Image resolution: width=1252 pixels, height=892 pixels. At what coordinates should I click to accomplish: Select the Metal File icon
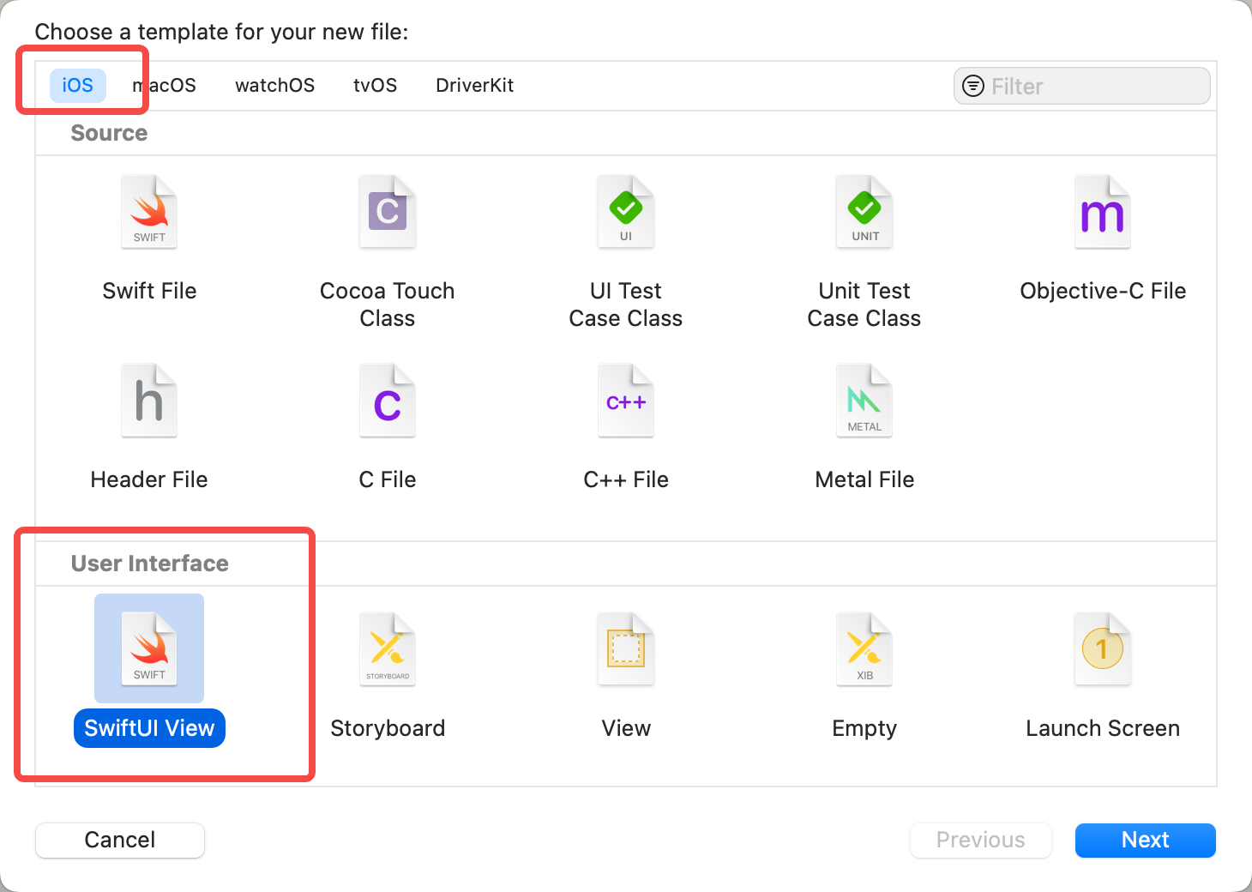[864, 401]
